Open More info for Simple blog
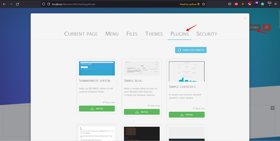 (x=153, y=106)
